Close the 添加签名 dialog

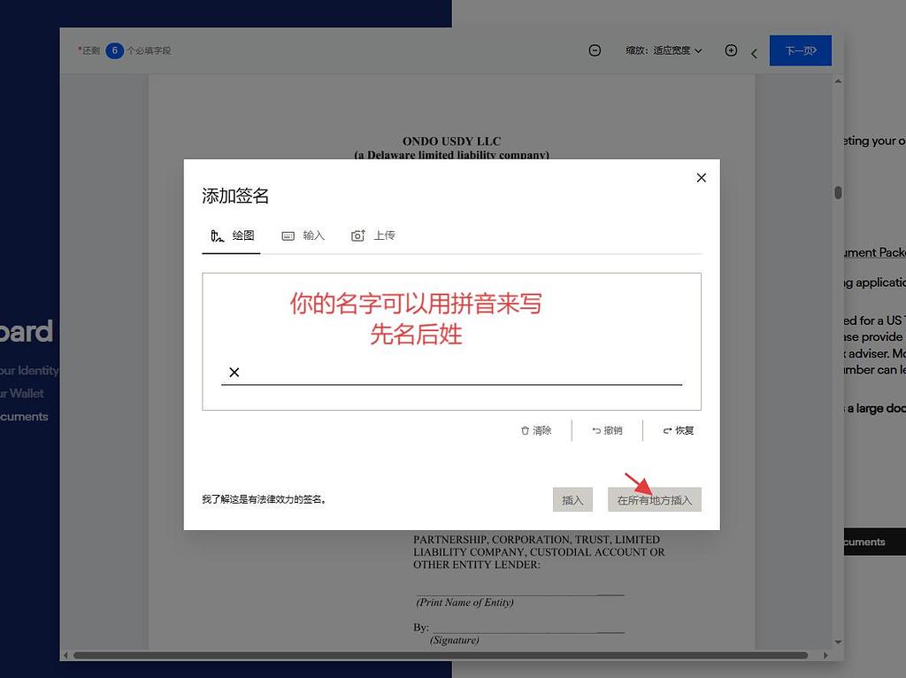point(702,178)
